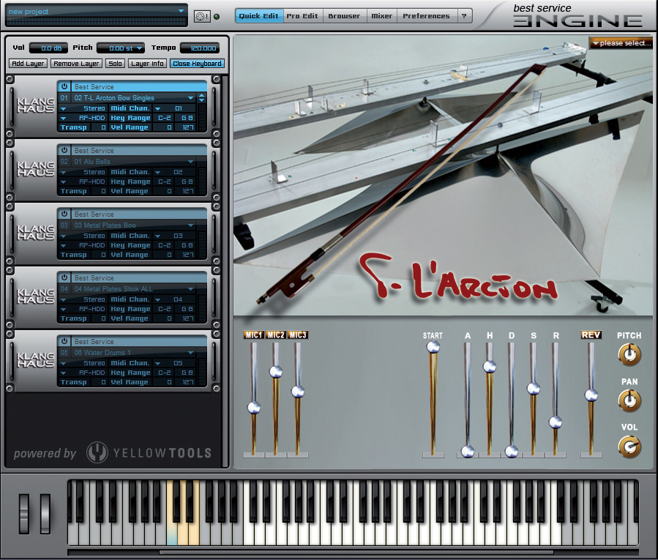This screenshot has width=658, height=560.
Task: Open the help question mark tab
Action: coord(464,16)
